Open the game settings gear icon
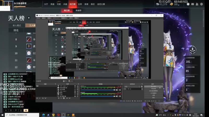 click(201, 4)
